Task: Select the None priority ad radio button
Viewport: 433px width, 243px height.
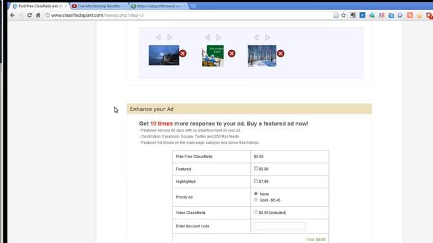Action: [256, 194]
